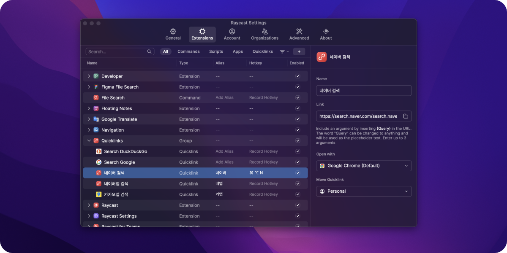Click the magnifier icon in search box

149,51
